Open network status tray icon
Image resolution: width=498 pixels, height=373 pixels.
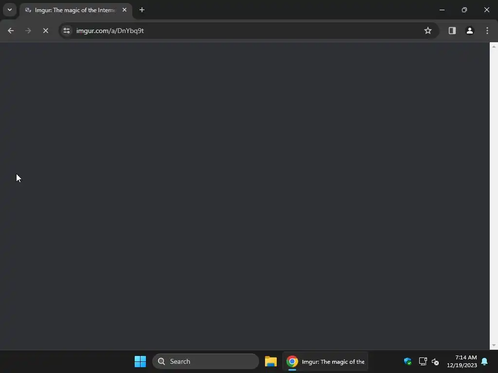tap(423, 361)
